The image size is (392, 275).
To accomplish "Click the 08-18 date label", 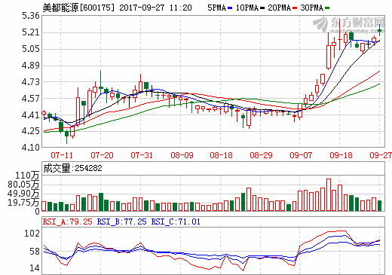I will pyautogui.click(x=221, y=155).
